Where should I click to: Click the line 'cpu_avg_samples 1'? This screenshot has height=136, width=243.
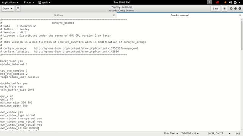click(x=14, y=71)
